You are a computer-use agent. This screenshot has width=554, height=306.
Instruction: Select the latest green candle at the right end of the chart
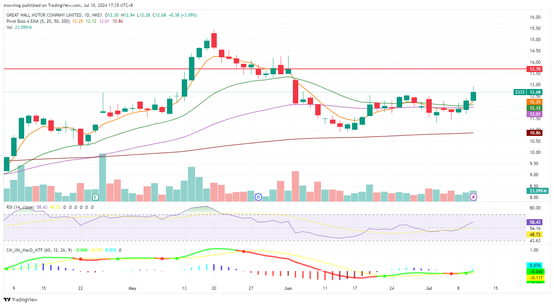[x=474, y=96]
